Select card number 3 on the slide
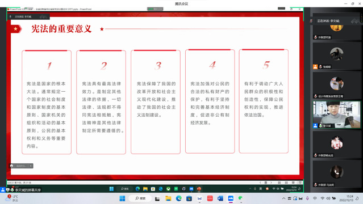This screenshot has height=204, width=363. [156, 101]
